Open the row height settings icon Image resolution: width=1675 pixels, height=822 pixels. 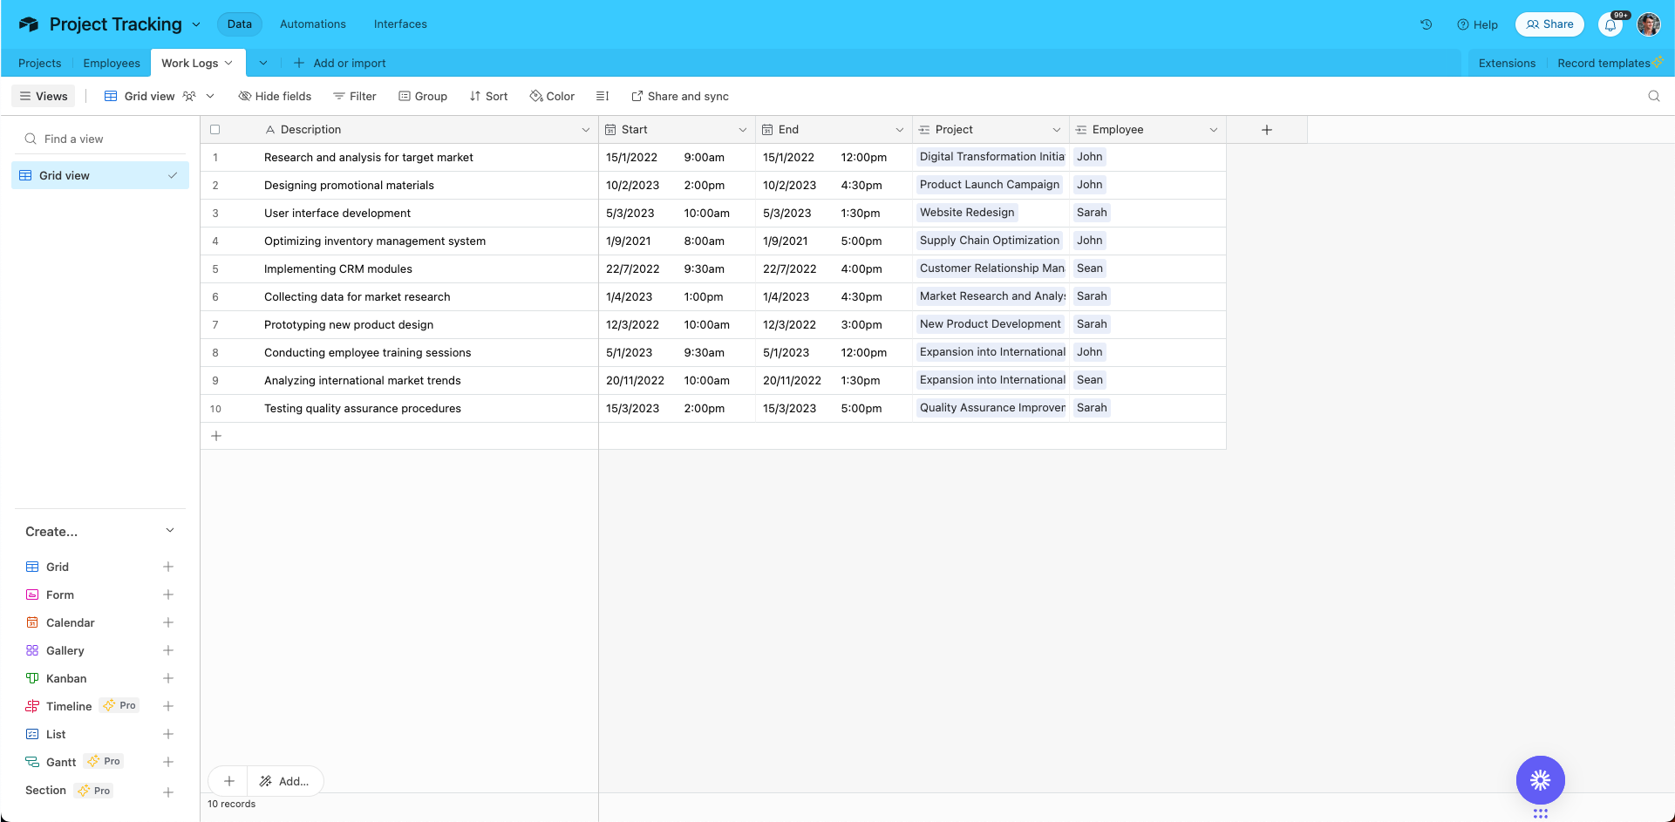pyautogui.click(x=602, y=96)
